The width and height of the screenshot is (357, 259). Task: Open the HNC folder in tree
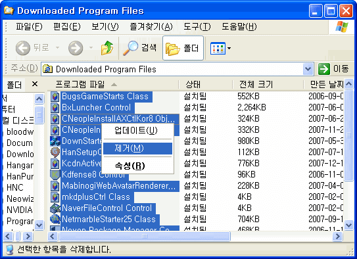15,187
